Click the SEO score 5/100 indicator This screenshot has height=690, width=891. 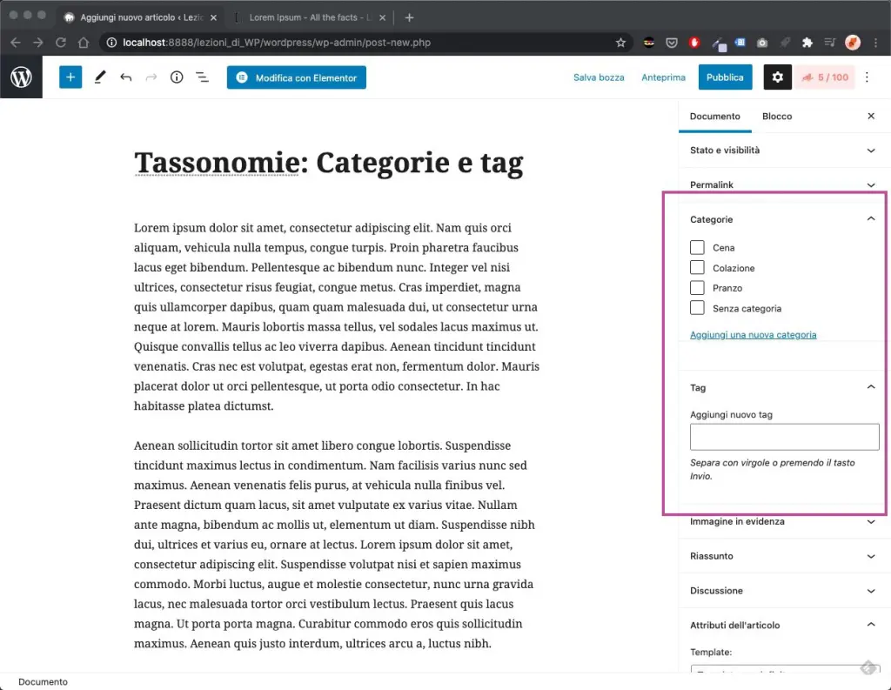[825, 77]
